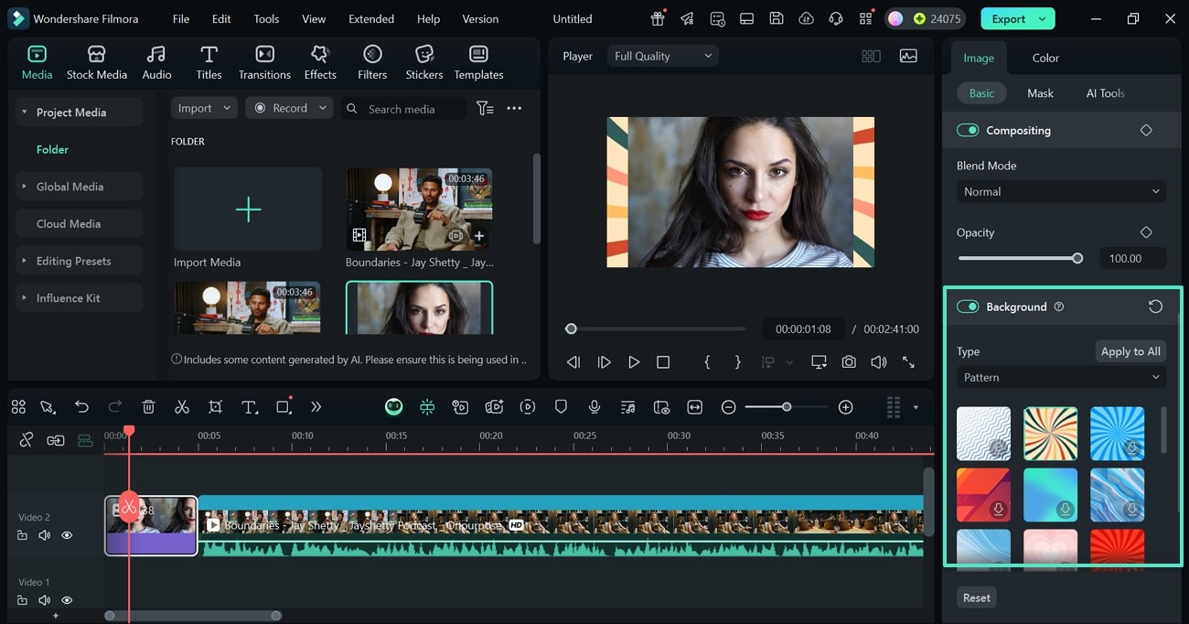Open the Blend Mode dropdown
This screenshot has height=624, width=1189.
coord(1061,192)
